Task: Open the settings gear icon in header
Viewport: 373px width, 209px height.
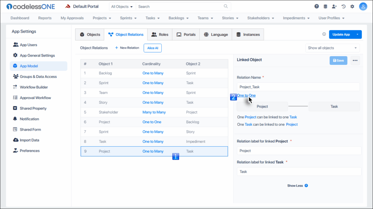Action: [352, 7]
